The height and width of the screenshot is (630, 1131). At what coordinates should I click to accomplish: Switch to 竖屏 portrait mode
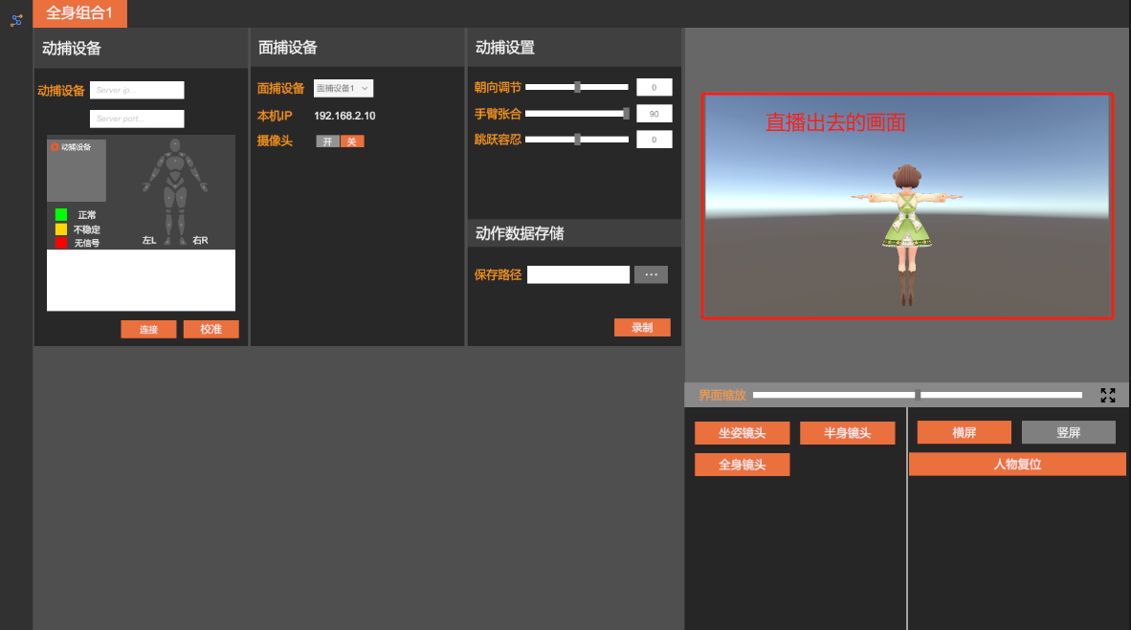point(1068,433)
